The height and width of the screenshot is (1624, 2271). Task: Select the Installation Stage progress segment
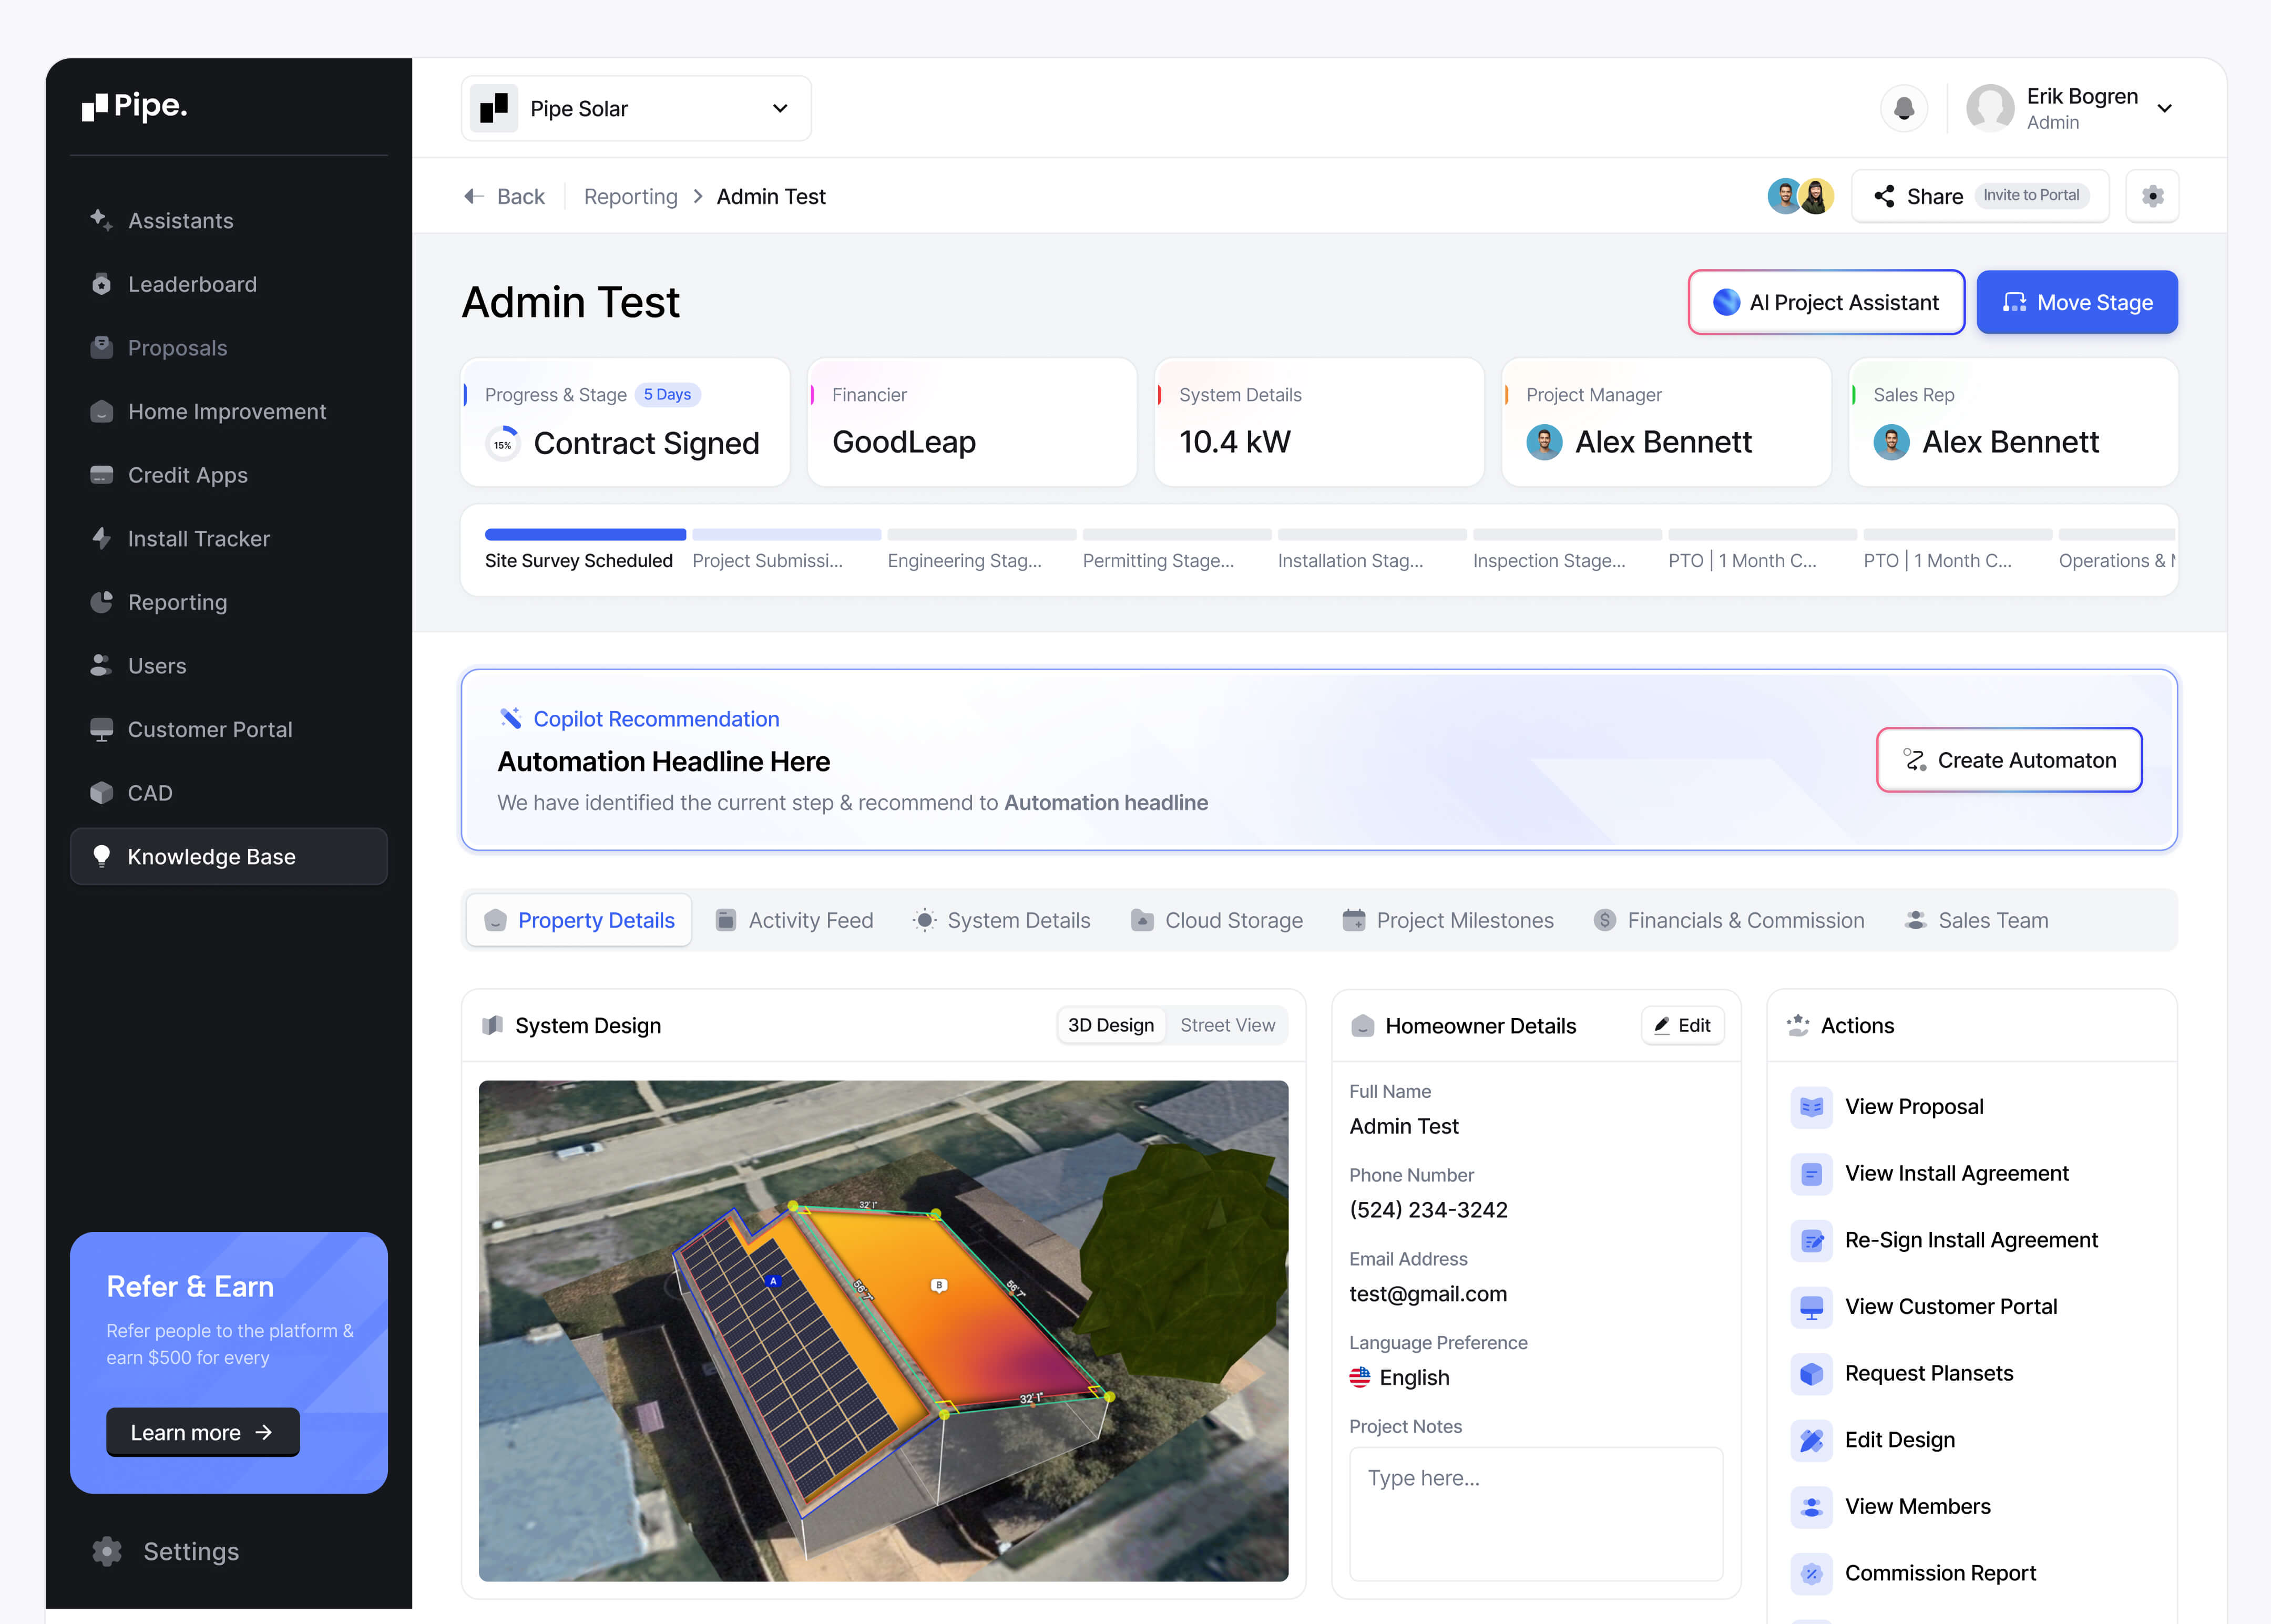tap(1371, 549)
